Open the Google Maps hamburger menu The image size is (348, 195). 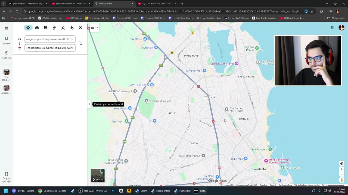pyautogui.click(x=7, y=28)
